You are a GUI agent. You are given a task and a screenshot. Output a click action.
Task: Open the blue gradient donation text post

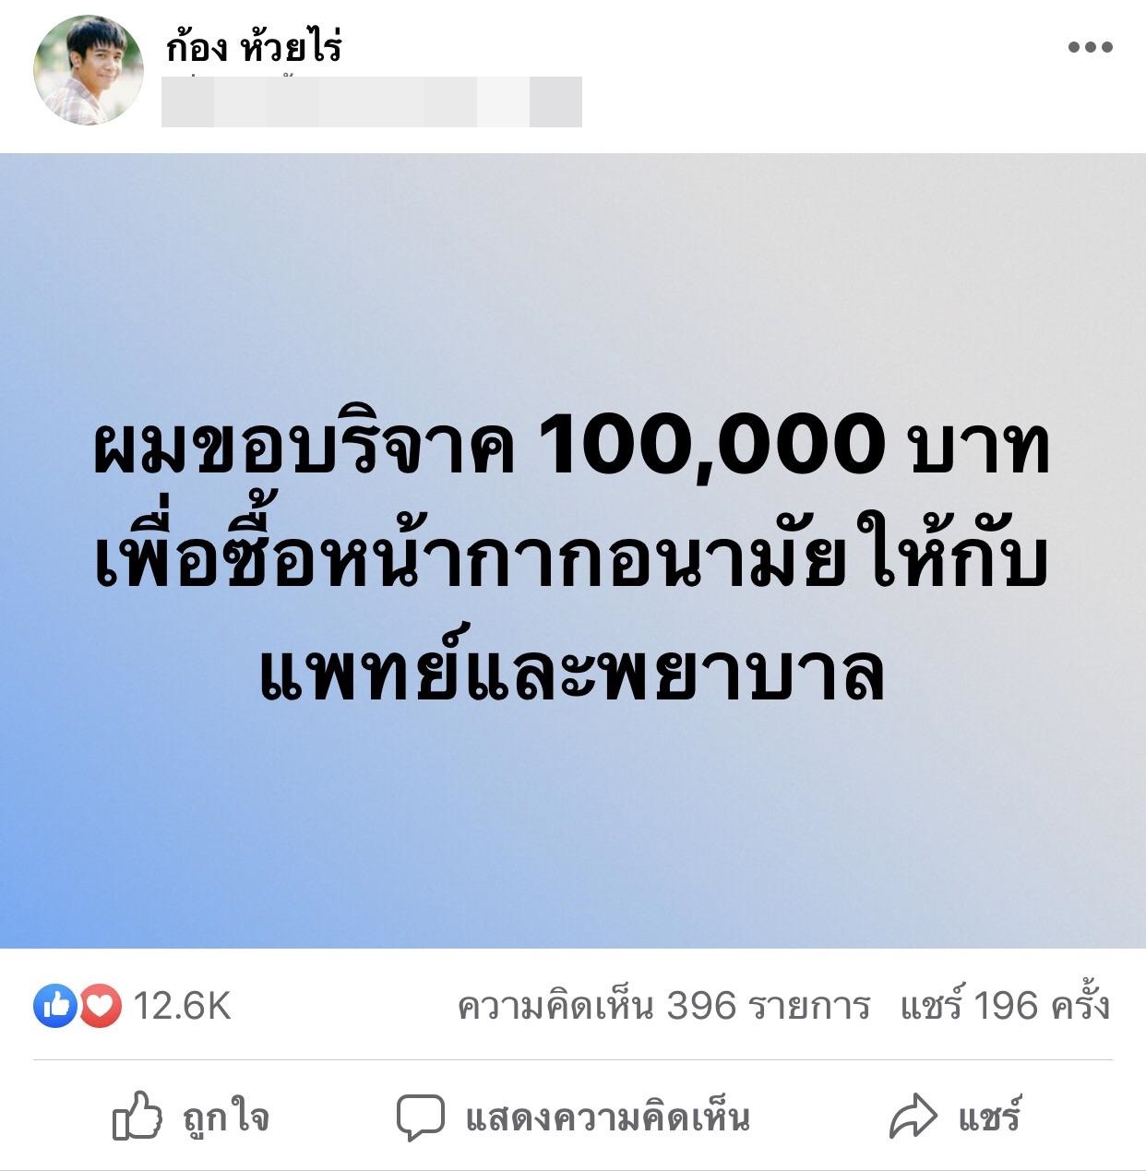pos(573,551)
